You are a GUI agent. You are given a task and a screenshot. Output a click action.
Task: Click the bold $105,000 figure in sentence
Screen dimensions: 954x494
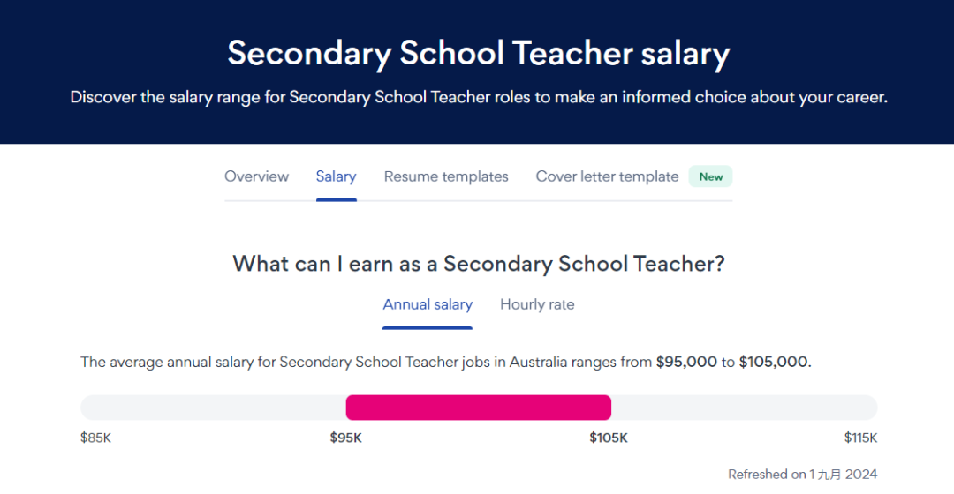coord(773,362)
